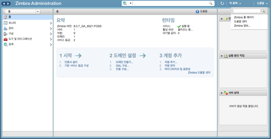
Task: Open GAL 구성... link
Action: pyautogui.click(x=123, y=66)
